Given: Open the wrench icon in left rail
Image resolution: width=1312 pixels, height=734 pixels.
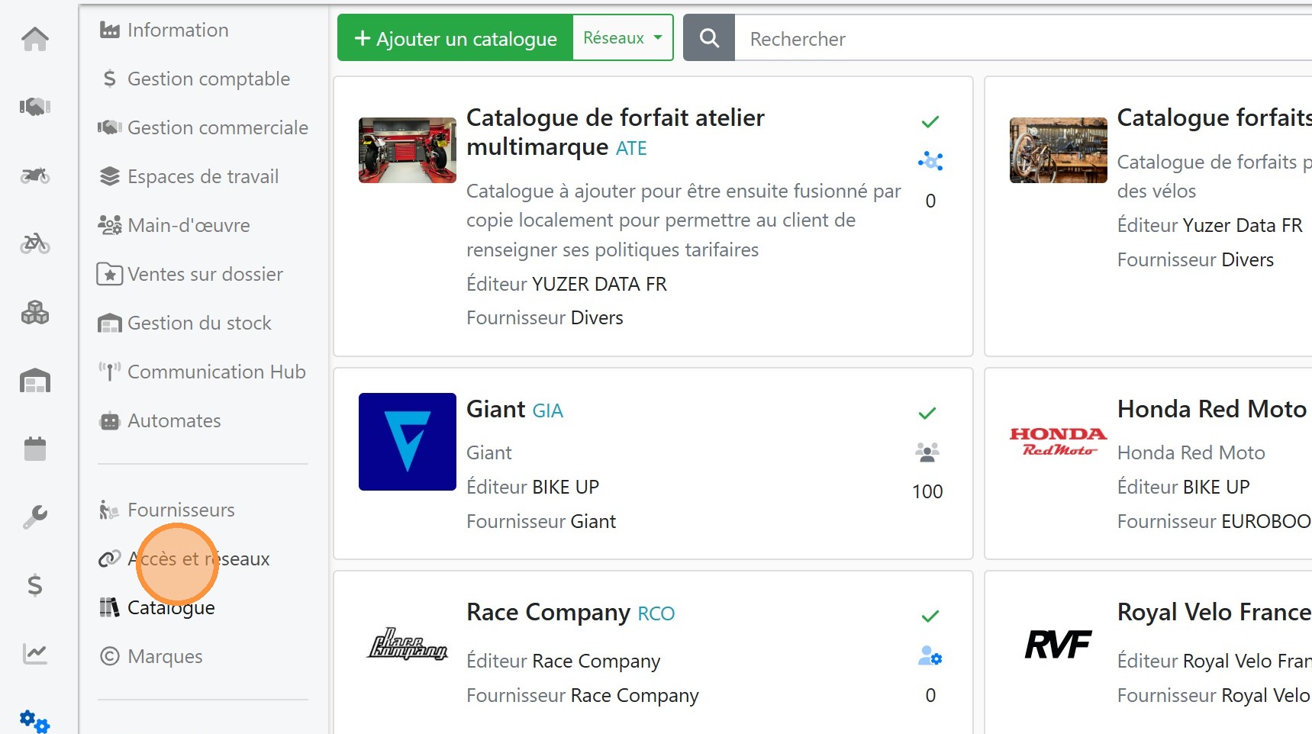Looking at the screenshot, I should click(x=35, y=517).
